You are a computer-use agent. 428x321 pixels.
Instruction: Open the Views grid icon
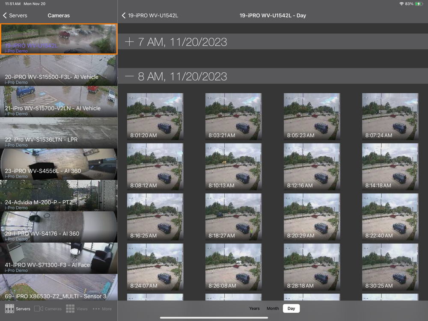coord(70,309)
